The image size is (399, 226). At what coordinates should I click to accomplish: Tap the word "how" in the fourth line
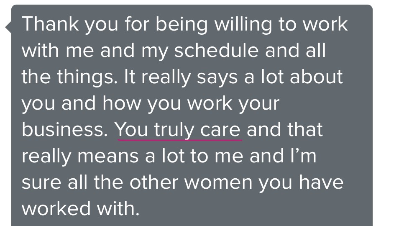(x=118, y=103)
